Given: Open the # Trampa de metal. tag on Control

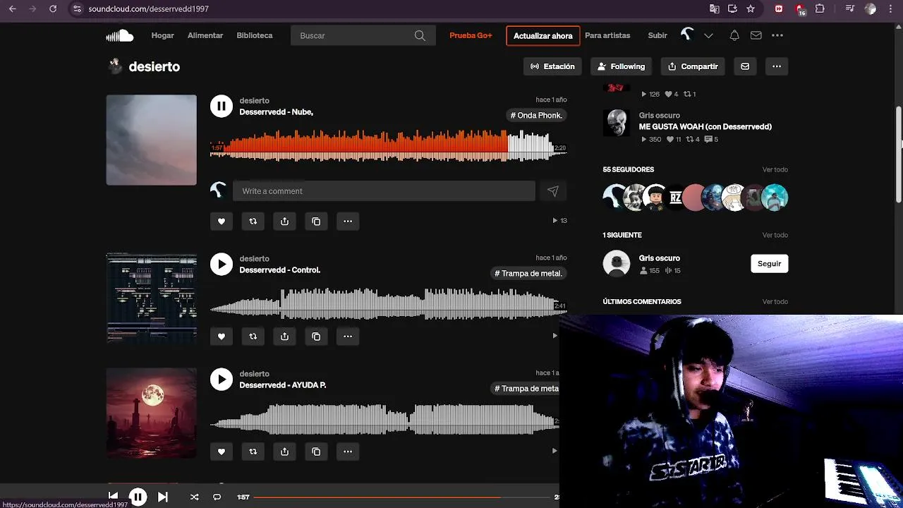Looking at the screenshot, I should click(x=528, y=274).
